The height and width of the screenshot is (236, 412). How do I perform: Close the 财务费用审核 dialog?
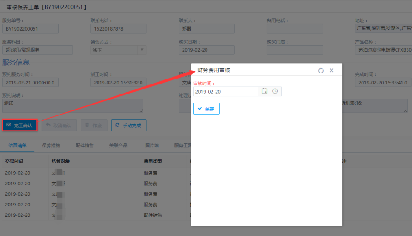(331, 70)
